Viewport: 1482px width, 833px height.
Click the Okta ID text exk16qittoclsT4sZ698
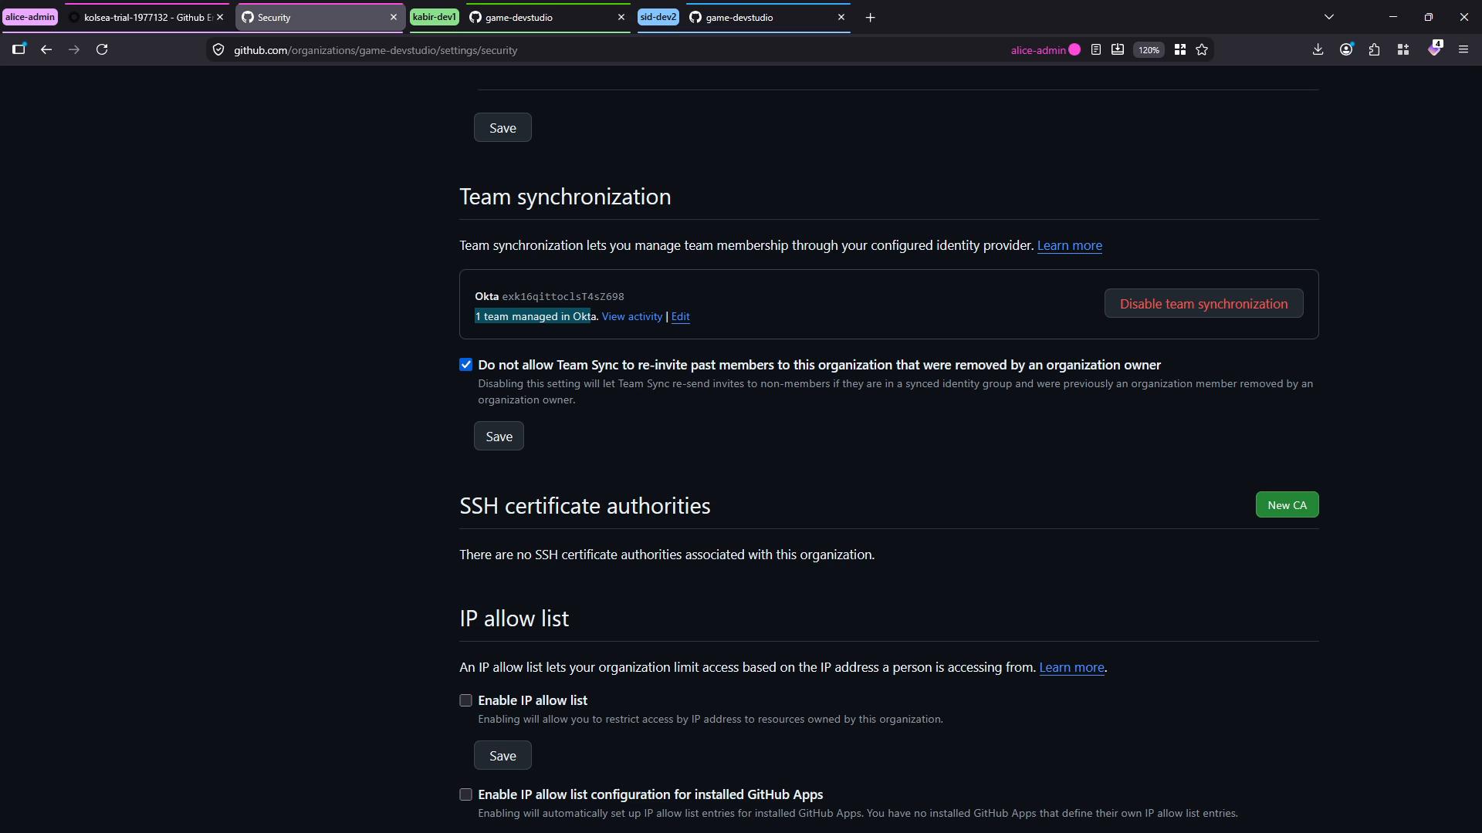click(563, 297)
